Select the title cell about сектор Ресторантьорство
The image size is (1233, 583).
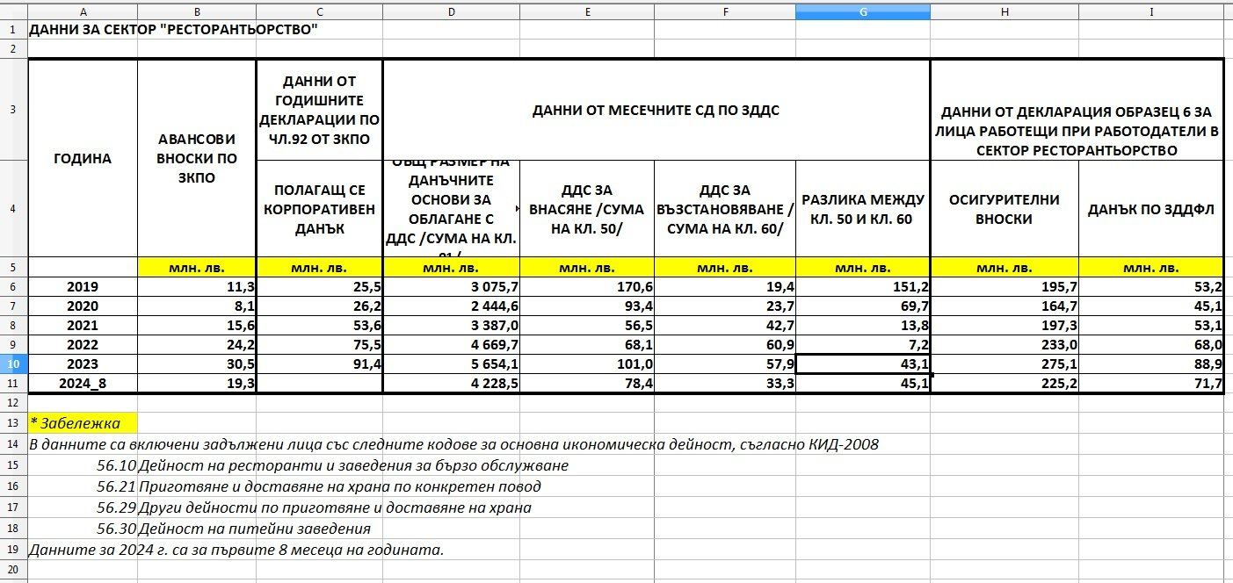click(x=173, y=29)
